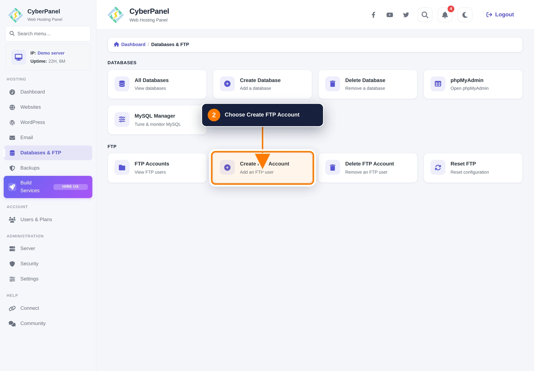Open the Facebook social icon
Image resolution: width=534 pixels, height=371 pixels.
point(374,15)
